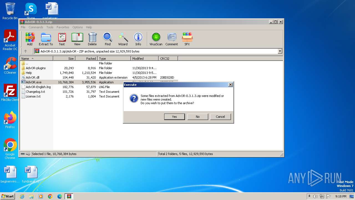Open the Comment tool

pos(172,39)
